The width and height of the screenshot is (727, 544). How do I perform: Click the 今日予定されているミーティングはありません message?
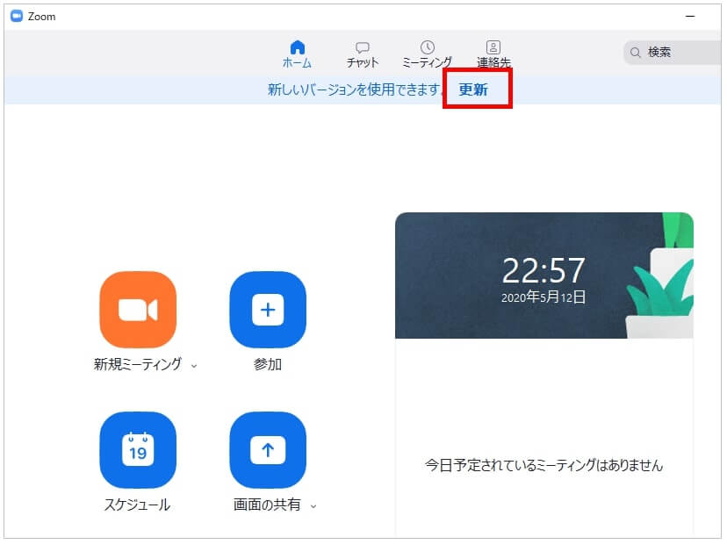(543, 465)
